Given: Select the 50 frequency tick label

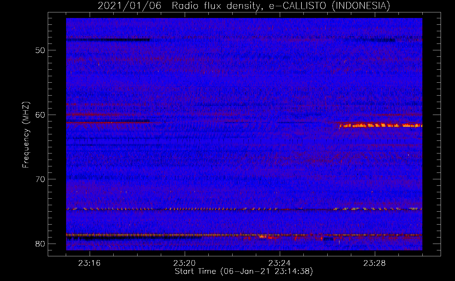Looking at the screenshot, I should [x=40, y=50].
